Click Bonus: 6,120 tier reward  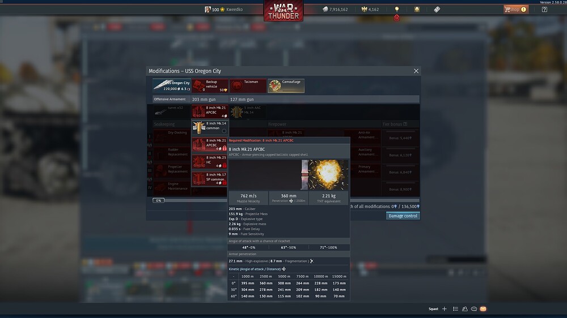click(x=400, y=155)
